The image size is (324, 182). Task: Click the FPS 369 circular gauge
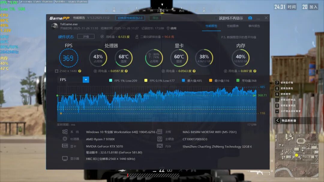(69, 58)
